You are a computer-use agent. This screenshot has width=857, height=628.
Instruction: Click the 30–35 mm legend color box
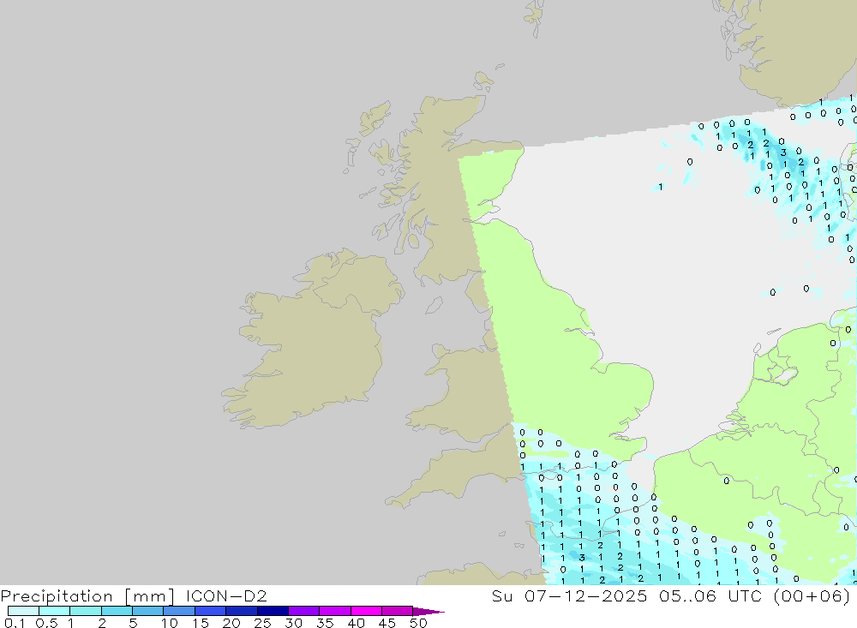click(x=304, y=611)
